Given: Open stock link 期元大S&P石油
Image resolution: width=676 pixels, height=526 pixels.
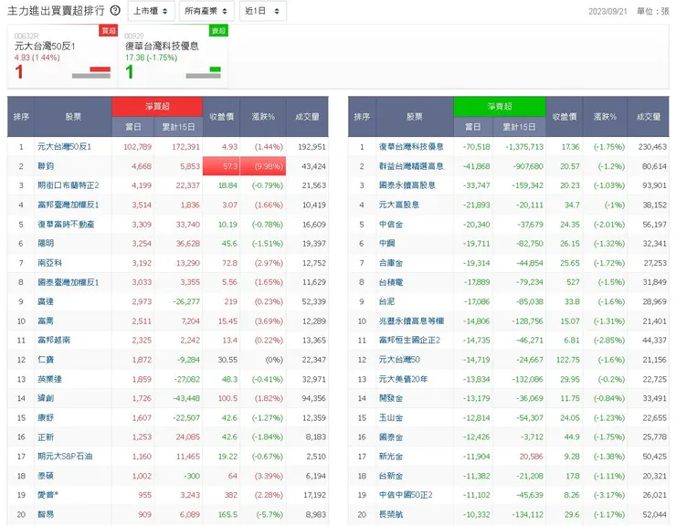Looking at the screenshot, I should click(x=65, y=457).
